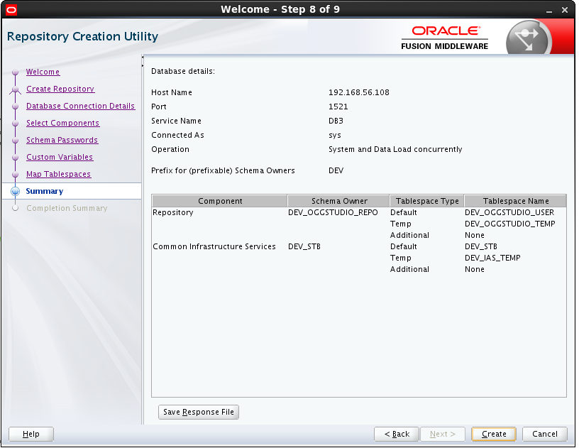Click the DEV_OGGSTUDIO_REPO schema owner cell
Viewport: 579px width, 448px height.
[333, 213]
